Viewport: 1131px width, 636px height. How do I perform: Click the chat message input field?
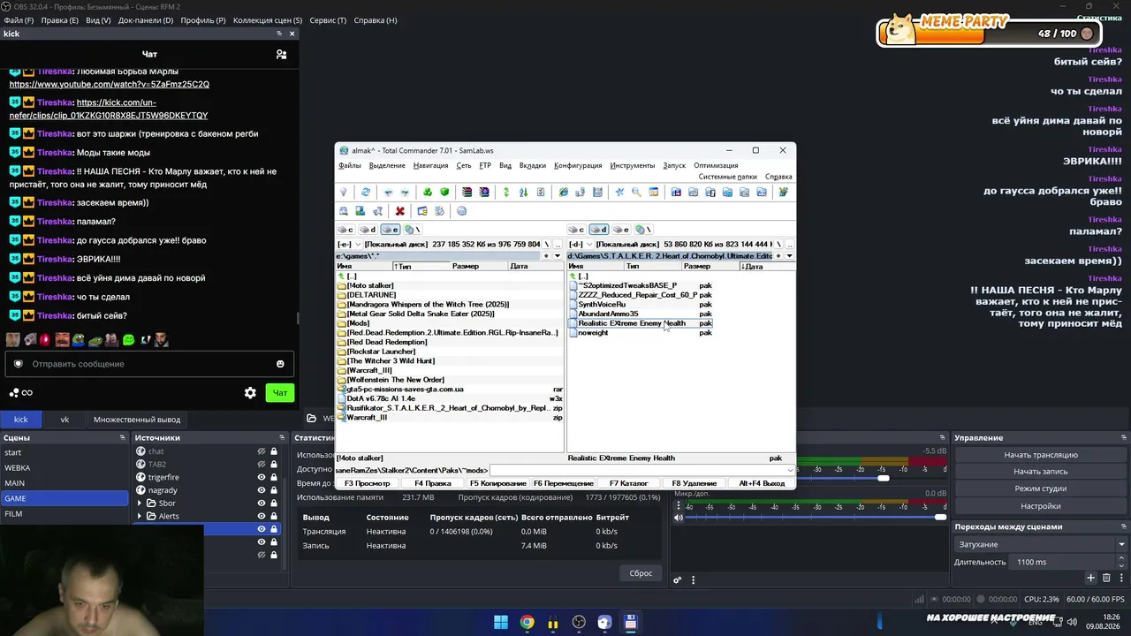[x=150, y=364]
